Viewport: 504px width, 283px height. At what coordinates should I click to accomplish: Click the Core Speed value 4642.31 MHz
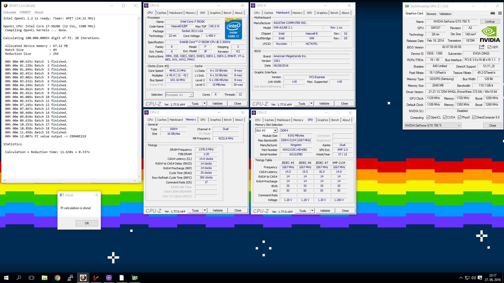177,71
